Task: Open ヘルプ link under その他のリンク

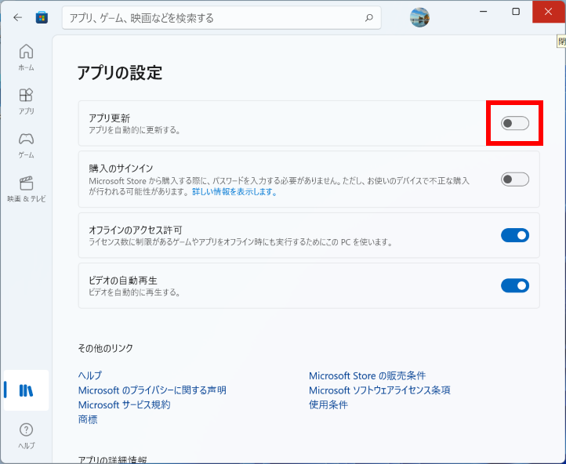Action: point(90,375)
